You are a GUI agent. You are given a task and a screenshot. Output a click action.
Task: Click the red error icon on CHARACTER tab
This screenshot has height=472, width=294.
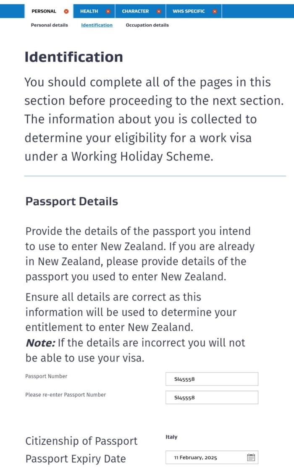point(159,11)
